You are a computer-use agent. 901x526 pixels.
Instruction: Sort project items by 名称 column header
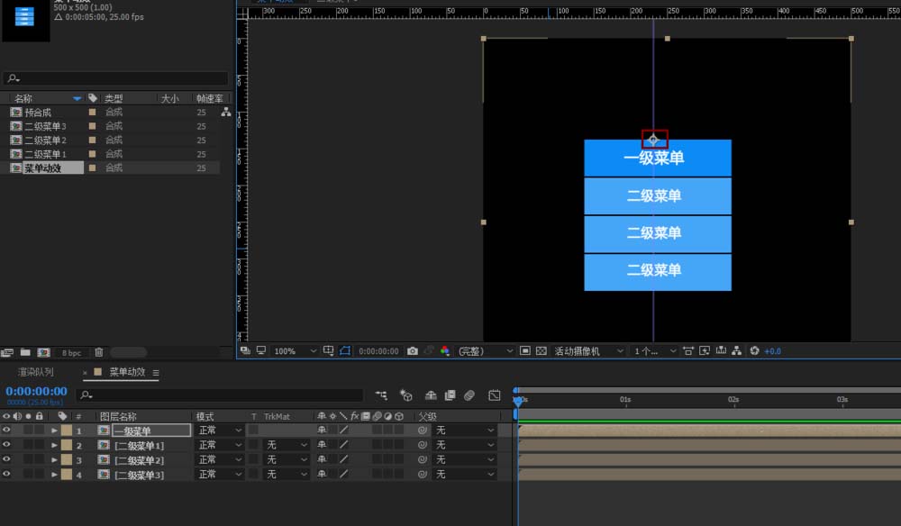23,99
